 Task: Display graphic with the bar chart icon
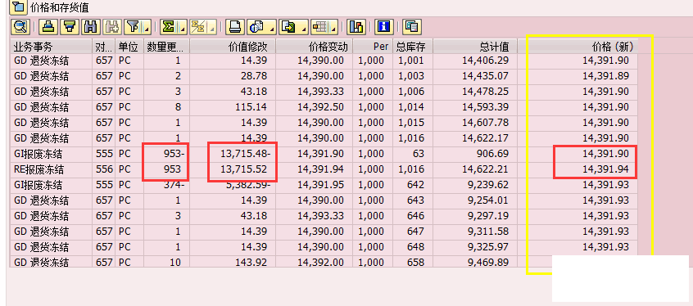356,27
